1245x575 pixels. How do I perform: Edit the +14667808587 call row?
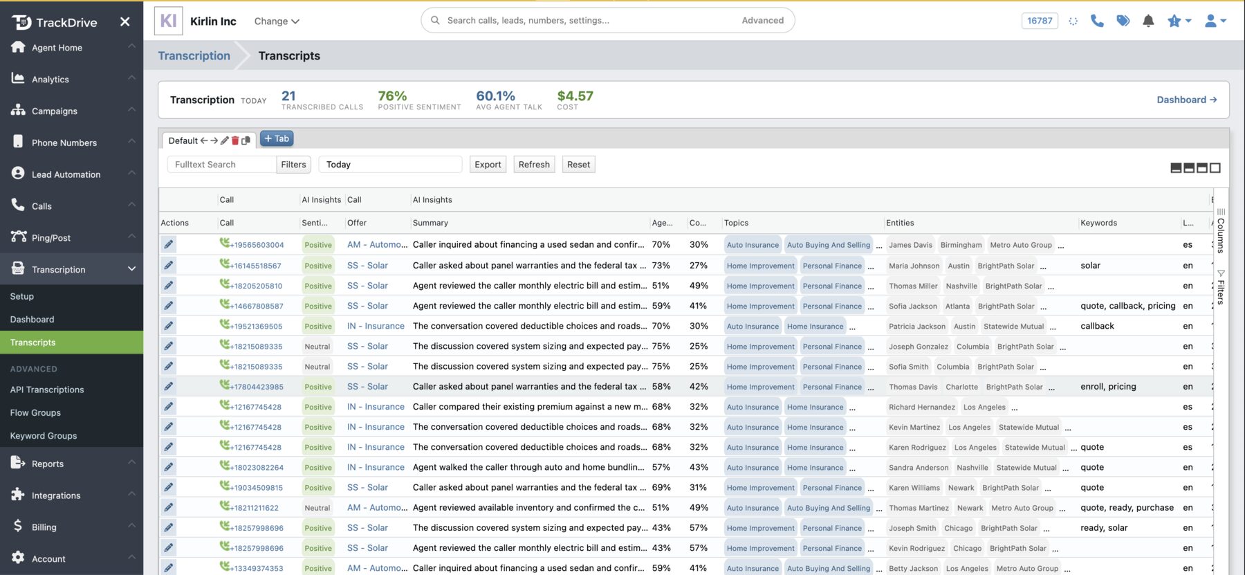pos(169,305)
